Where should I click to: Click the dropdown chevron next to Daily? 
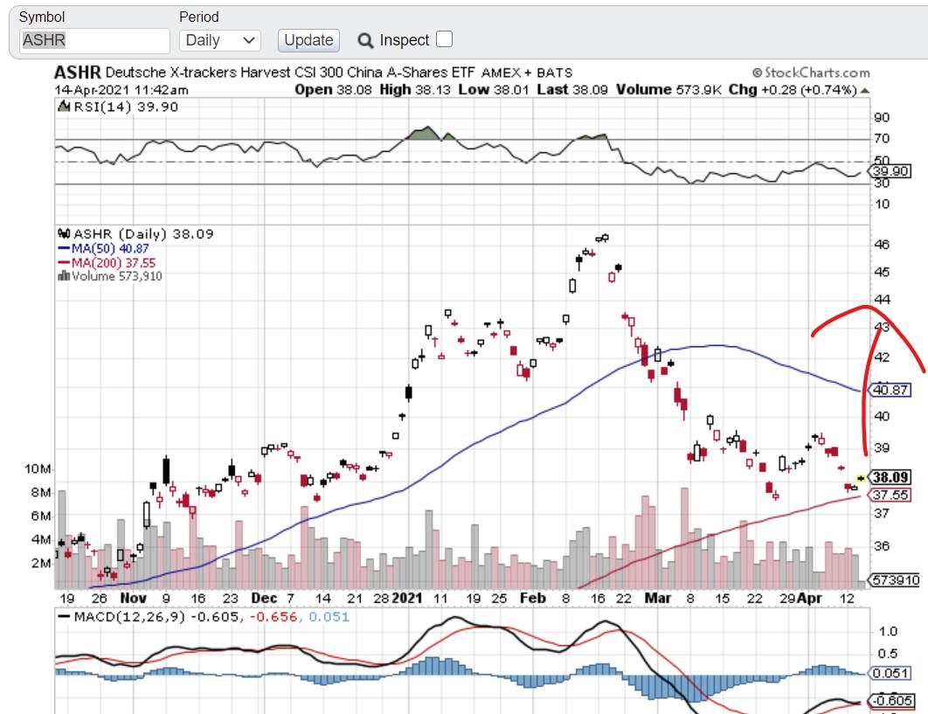[248, 40]
